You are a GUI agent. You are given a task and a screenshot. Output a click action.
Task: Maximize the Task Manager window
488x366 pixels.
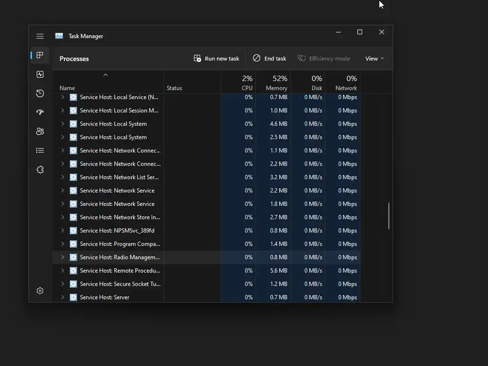click(x=360, y=32)
